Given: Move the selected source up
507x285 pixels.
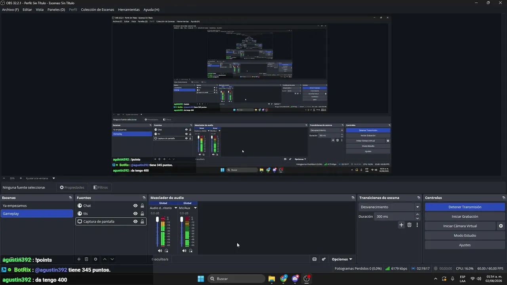Looking at the screenshot, I should [105, 259].
